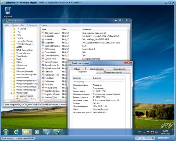This screenshot has width=176, height=141.
Task: Sort registry values by Type column
Action: (71, 29)
